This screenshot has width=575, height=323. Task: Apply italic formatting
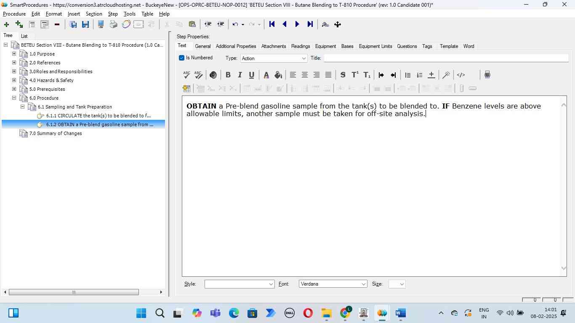pyautogui.click(x=240, y=75)
